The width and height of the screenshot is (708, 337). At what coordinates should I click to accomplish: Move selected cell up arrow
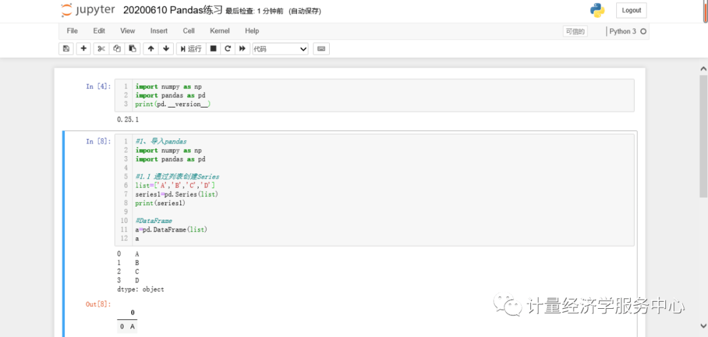151,49
